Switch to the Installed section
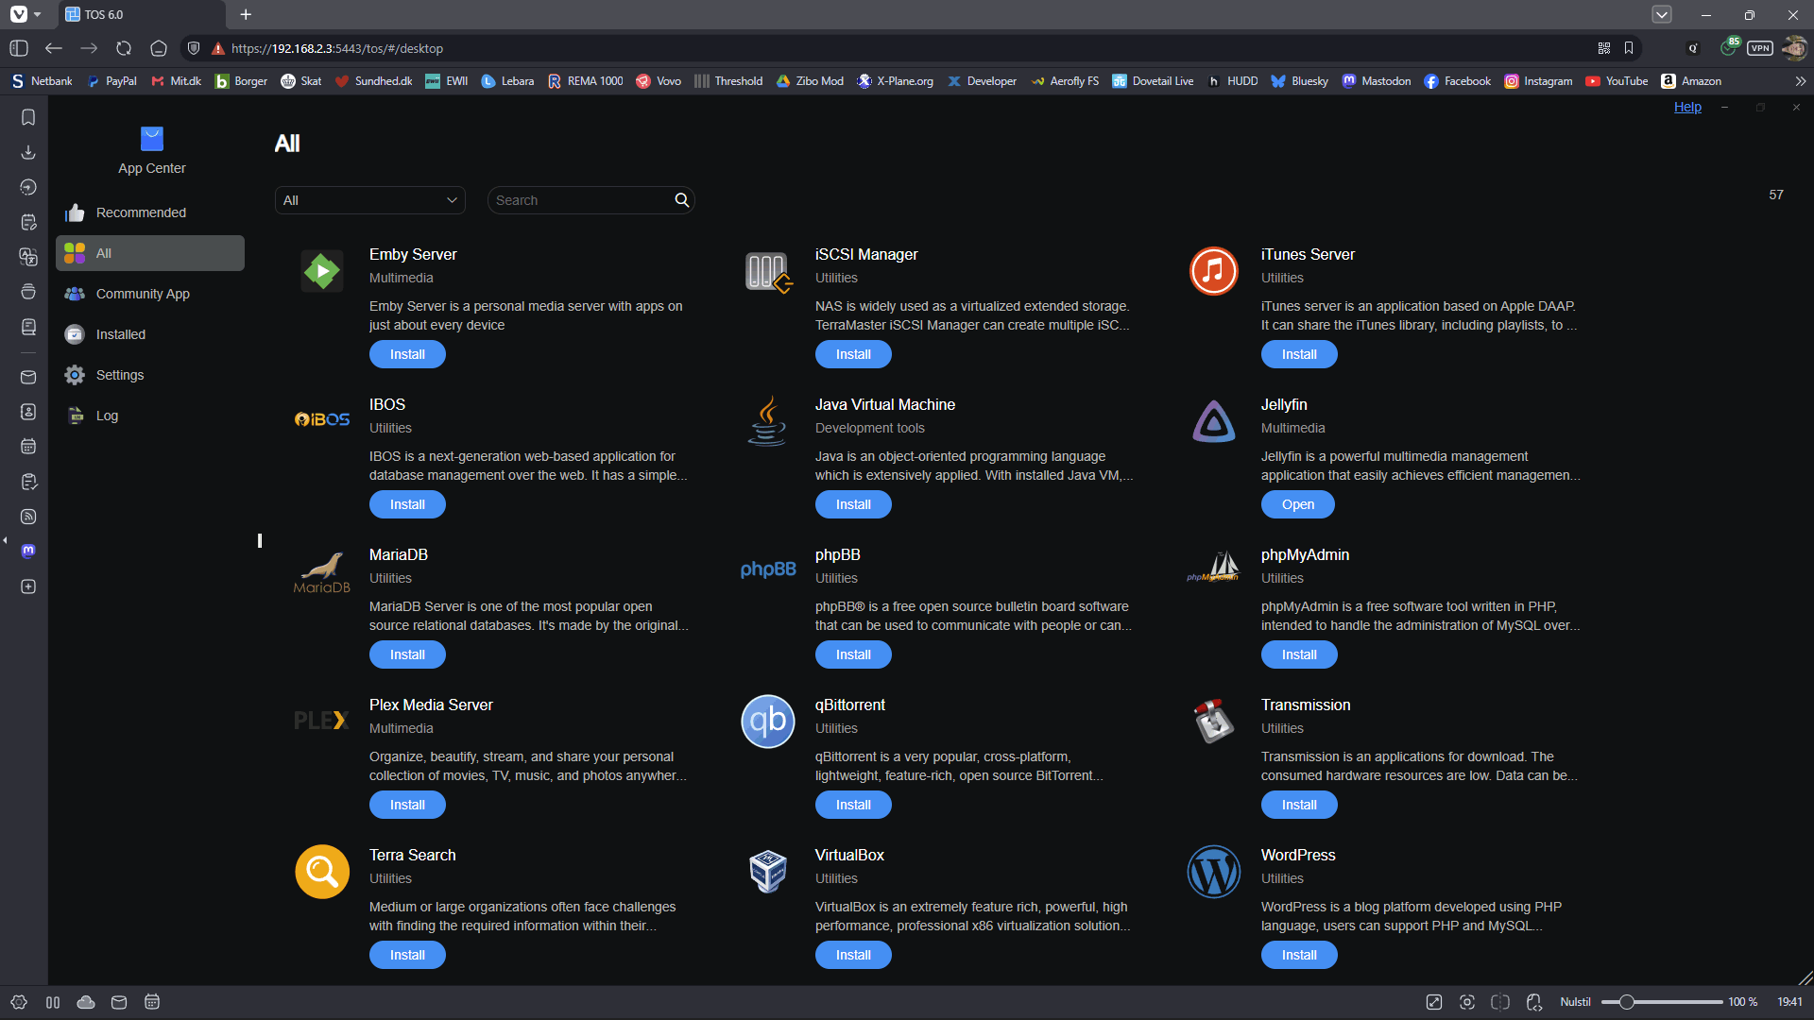 (120, 334)
